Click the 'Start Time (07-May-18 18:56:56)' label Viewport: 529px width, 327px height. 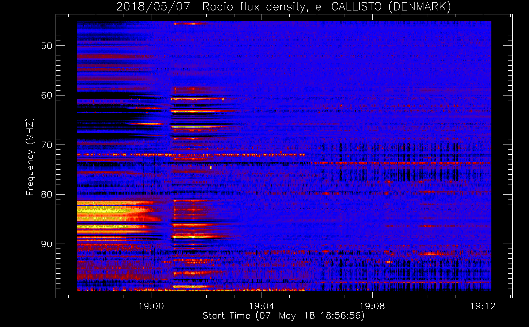click(x=283, y=316)
